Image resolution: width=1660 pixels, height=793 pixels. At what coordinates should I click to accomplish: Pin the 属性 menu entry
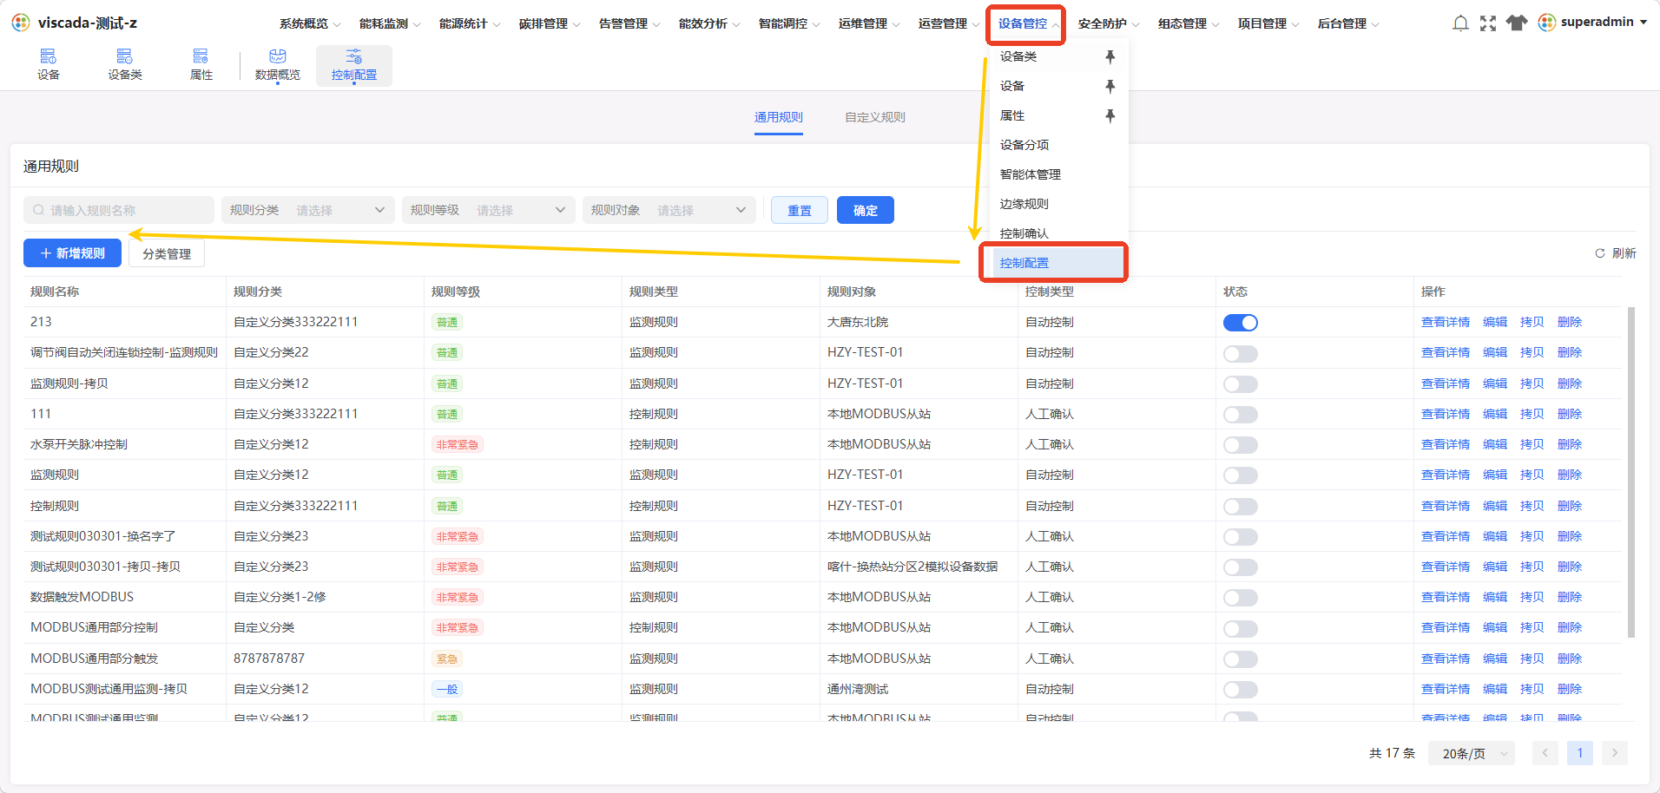1110,115
